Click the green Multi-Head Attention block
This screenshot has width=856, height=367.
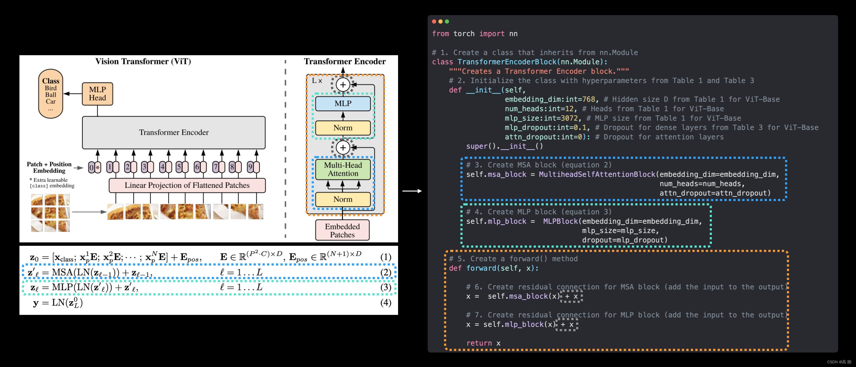[343, 169]
